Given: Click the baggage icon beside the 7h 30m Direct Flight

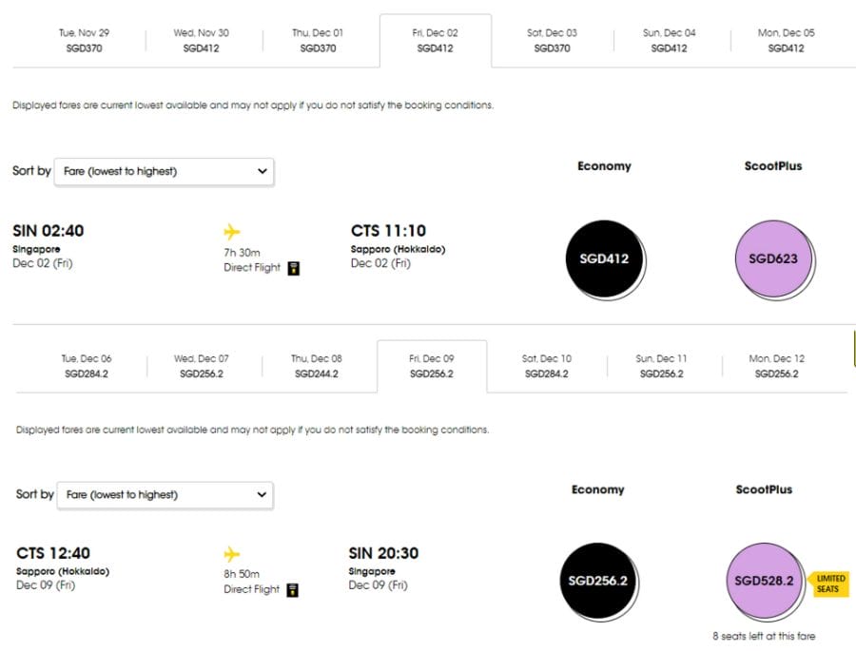Looking at the screenshot, I should point(292,269).
